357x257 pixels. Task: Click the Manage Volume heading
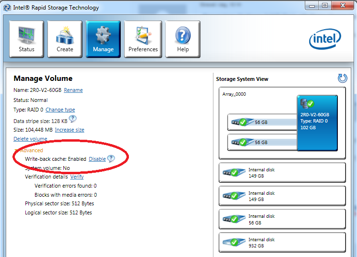pyautogui.click(x=43, y=78)
